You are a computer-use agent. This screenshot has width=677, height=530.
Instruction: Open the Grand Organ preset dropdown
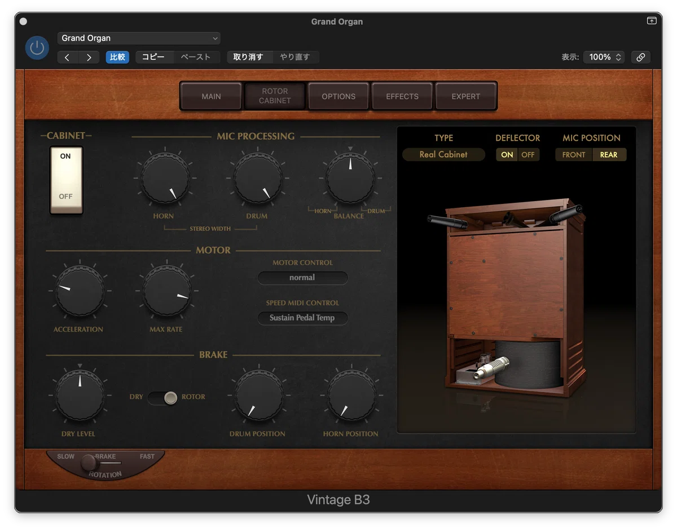139,38
